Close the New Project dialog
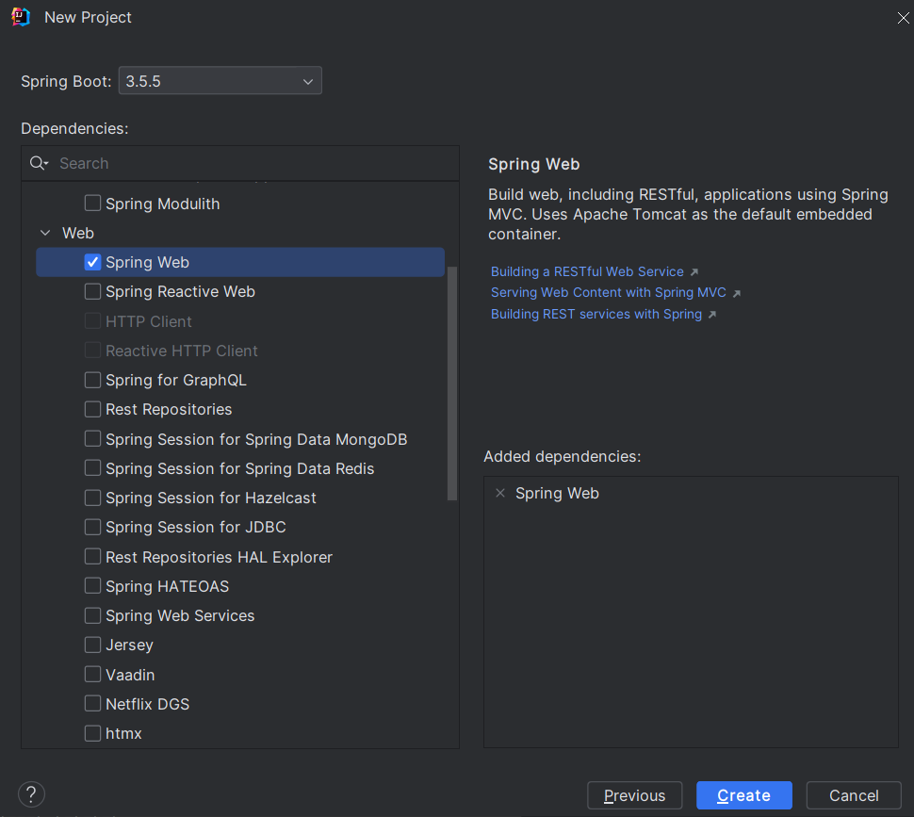 [x=903, y=18]
